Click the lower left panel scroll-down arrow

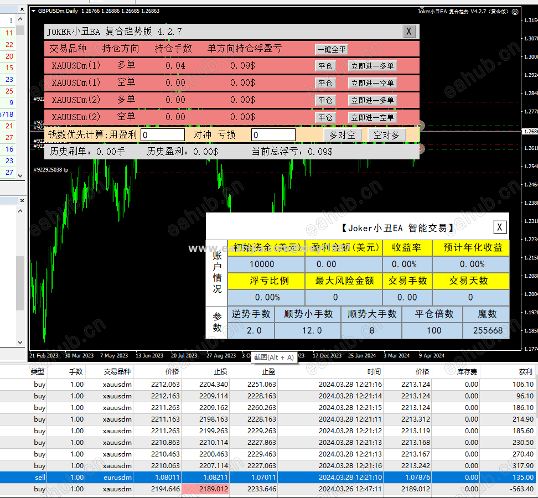pyautogui.click(x=20, y=343)
